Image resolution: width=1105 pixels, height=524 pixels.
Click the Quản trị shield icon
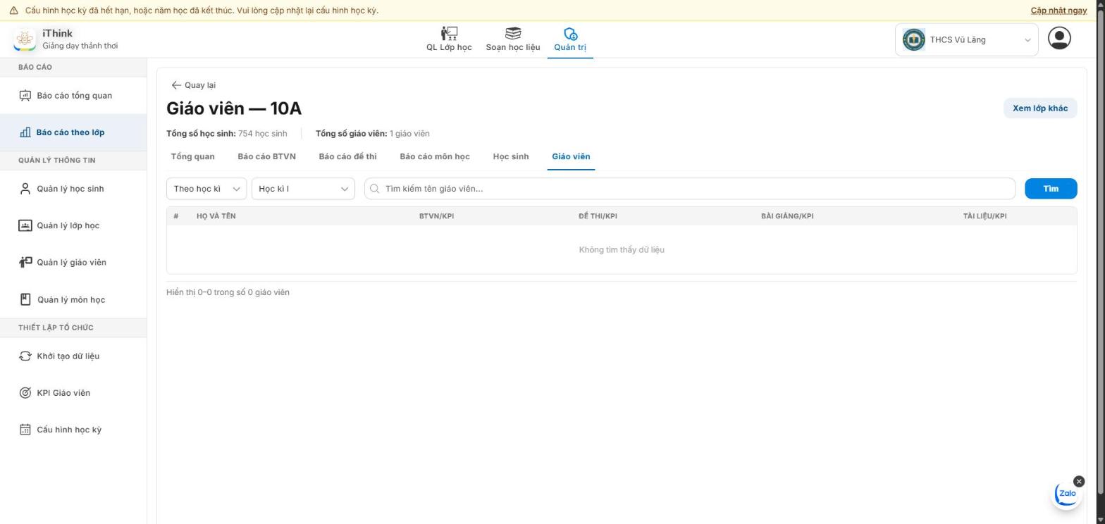(570, 33)
